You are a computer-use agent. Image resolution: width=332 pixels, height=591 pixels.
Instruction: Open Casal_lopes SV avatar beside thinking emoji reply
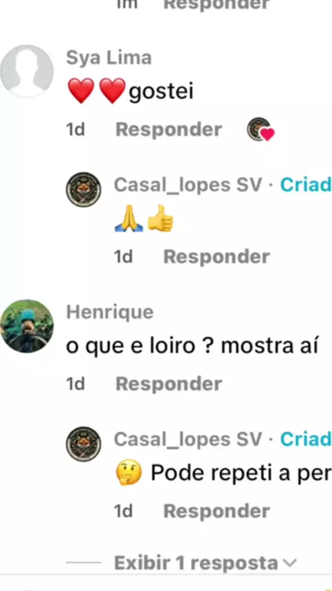[x=83, y=444]
